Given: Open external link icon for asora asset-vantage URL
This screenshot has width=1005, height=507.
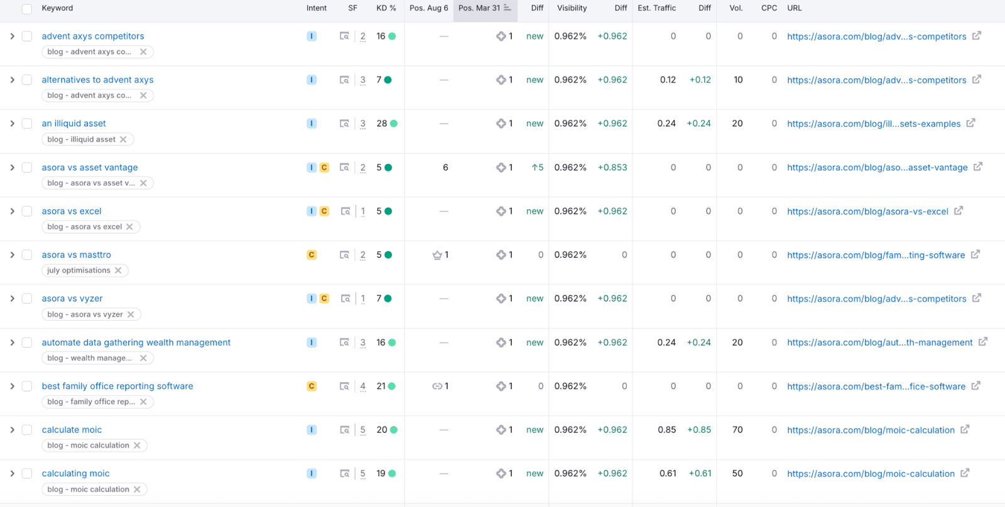Looking at the screenshot, I should (x=978, y=167).
